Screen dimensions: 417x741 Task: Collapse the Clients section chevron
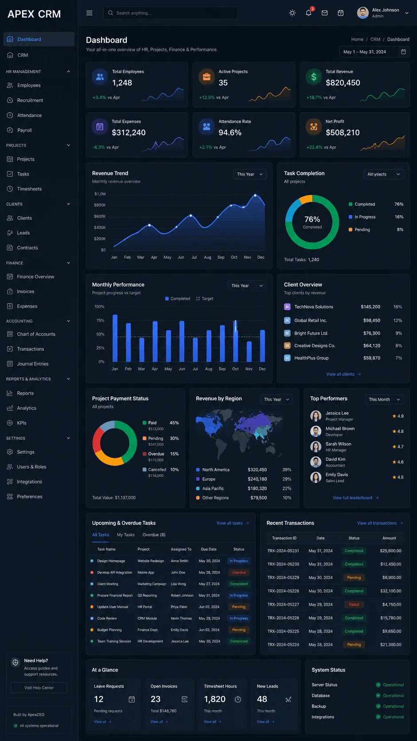[x=68, y=204]
